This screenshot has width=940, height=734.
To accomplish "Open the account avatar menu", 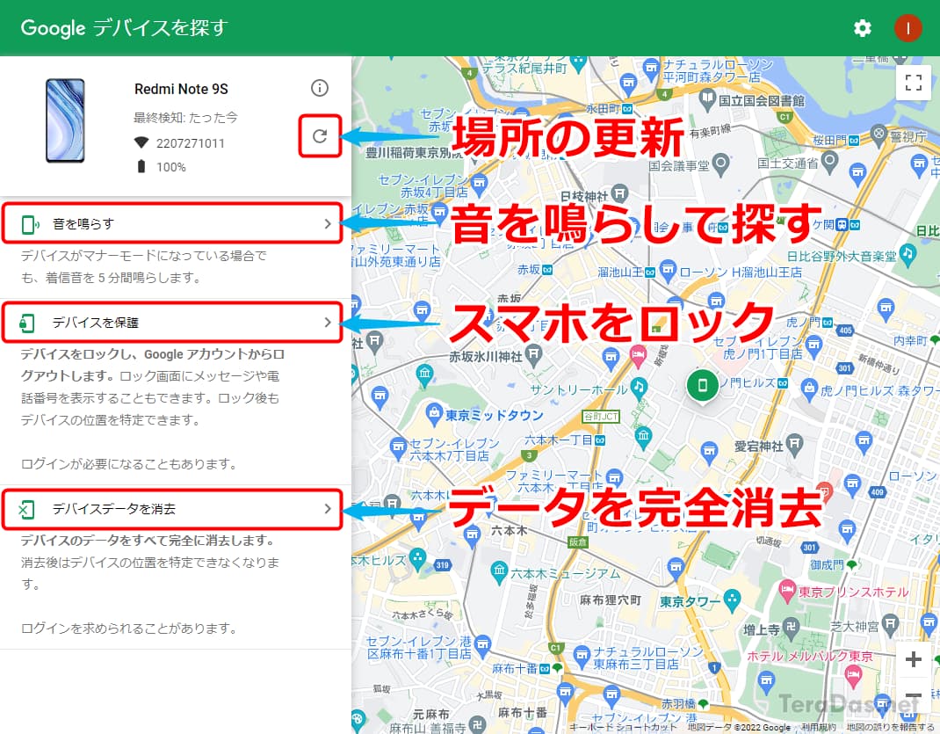I will [x=907, y=28].
